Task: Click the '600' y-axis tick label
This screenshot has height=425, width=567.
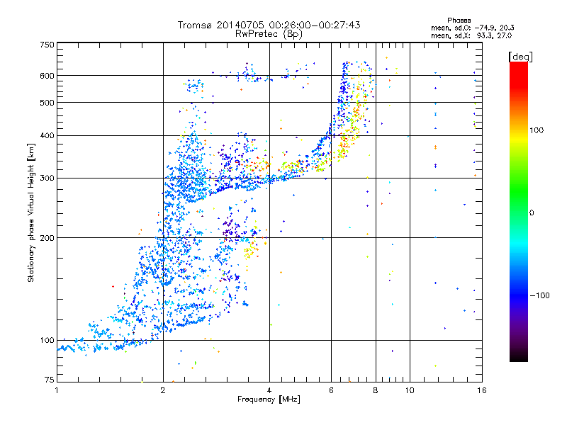Action: (47, 76)
